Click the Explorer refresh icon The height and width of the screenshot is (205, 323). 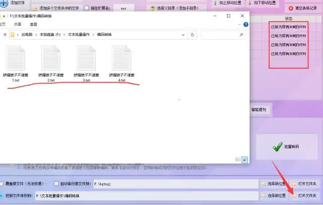[193, 35]
